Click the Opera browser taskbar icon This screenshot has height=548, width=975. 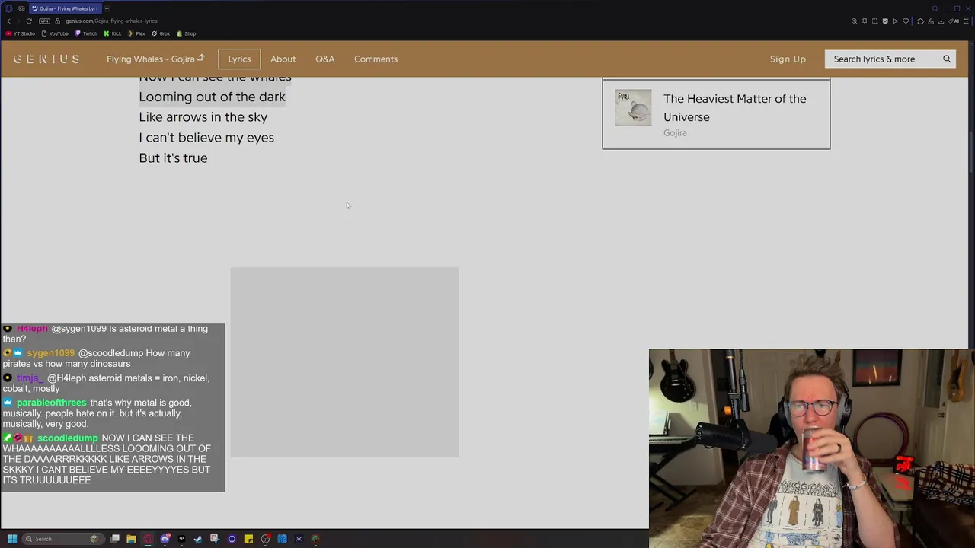148,539
